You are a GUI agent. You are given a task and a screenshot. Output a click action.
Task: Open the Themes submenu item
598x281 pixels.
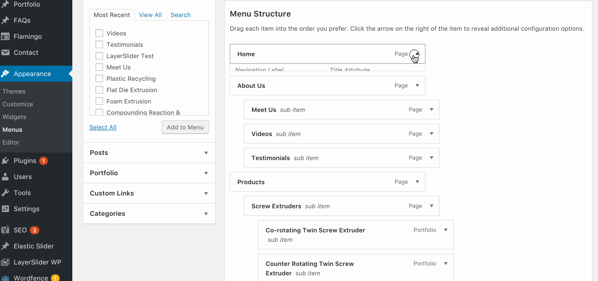(x=14, y=91)
